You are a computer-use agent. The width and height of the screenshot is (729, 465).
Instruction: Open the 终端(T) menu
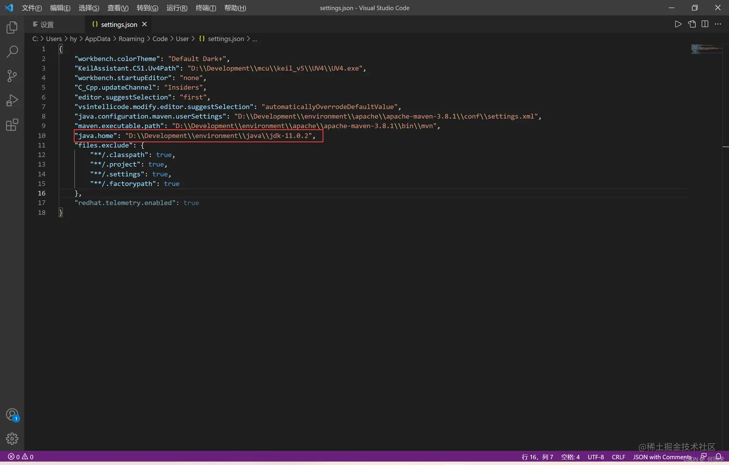click(206, 8)
